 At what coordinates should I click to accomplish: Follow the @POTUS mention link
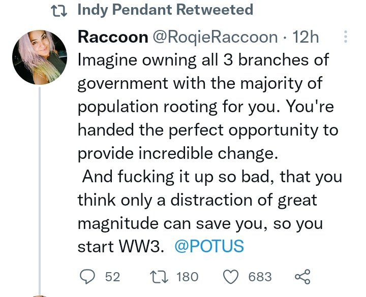209,246
